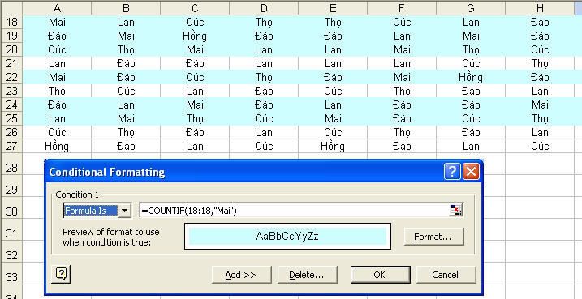This screenshot has width=582, height=299.
Task: Click cell G22 containing Hồng
Action: 471,78
